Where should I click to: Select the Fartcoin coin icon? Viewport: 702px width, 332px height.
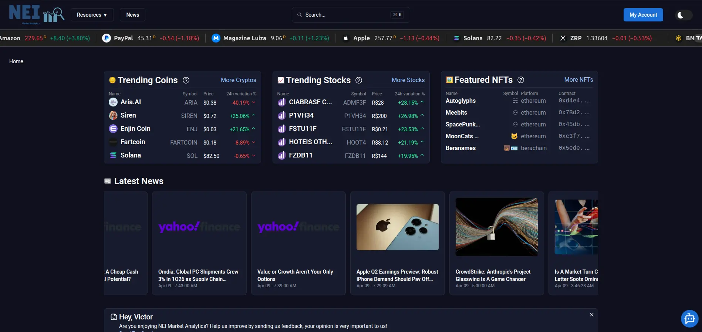113,142
